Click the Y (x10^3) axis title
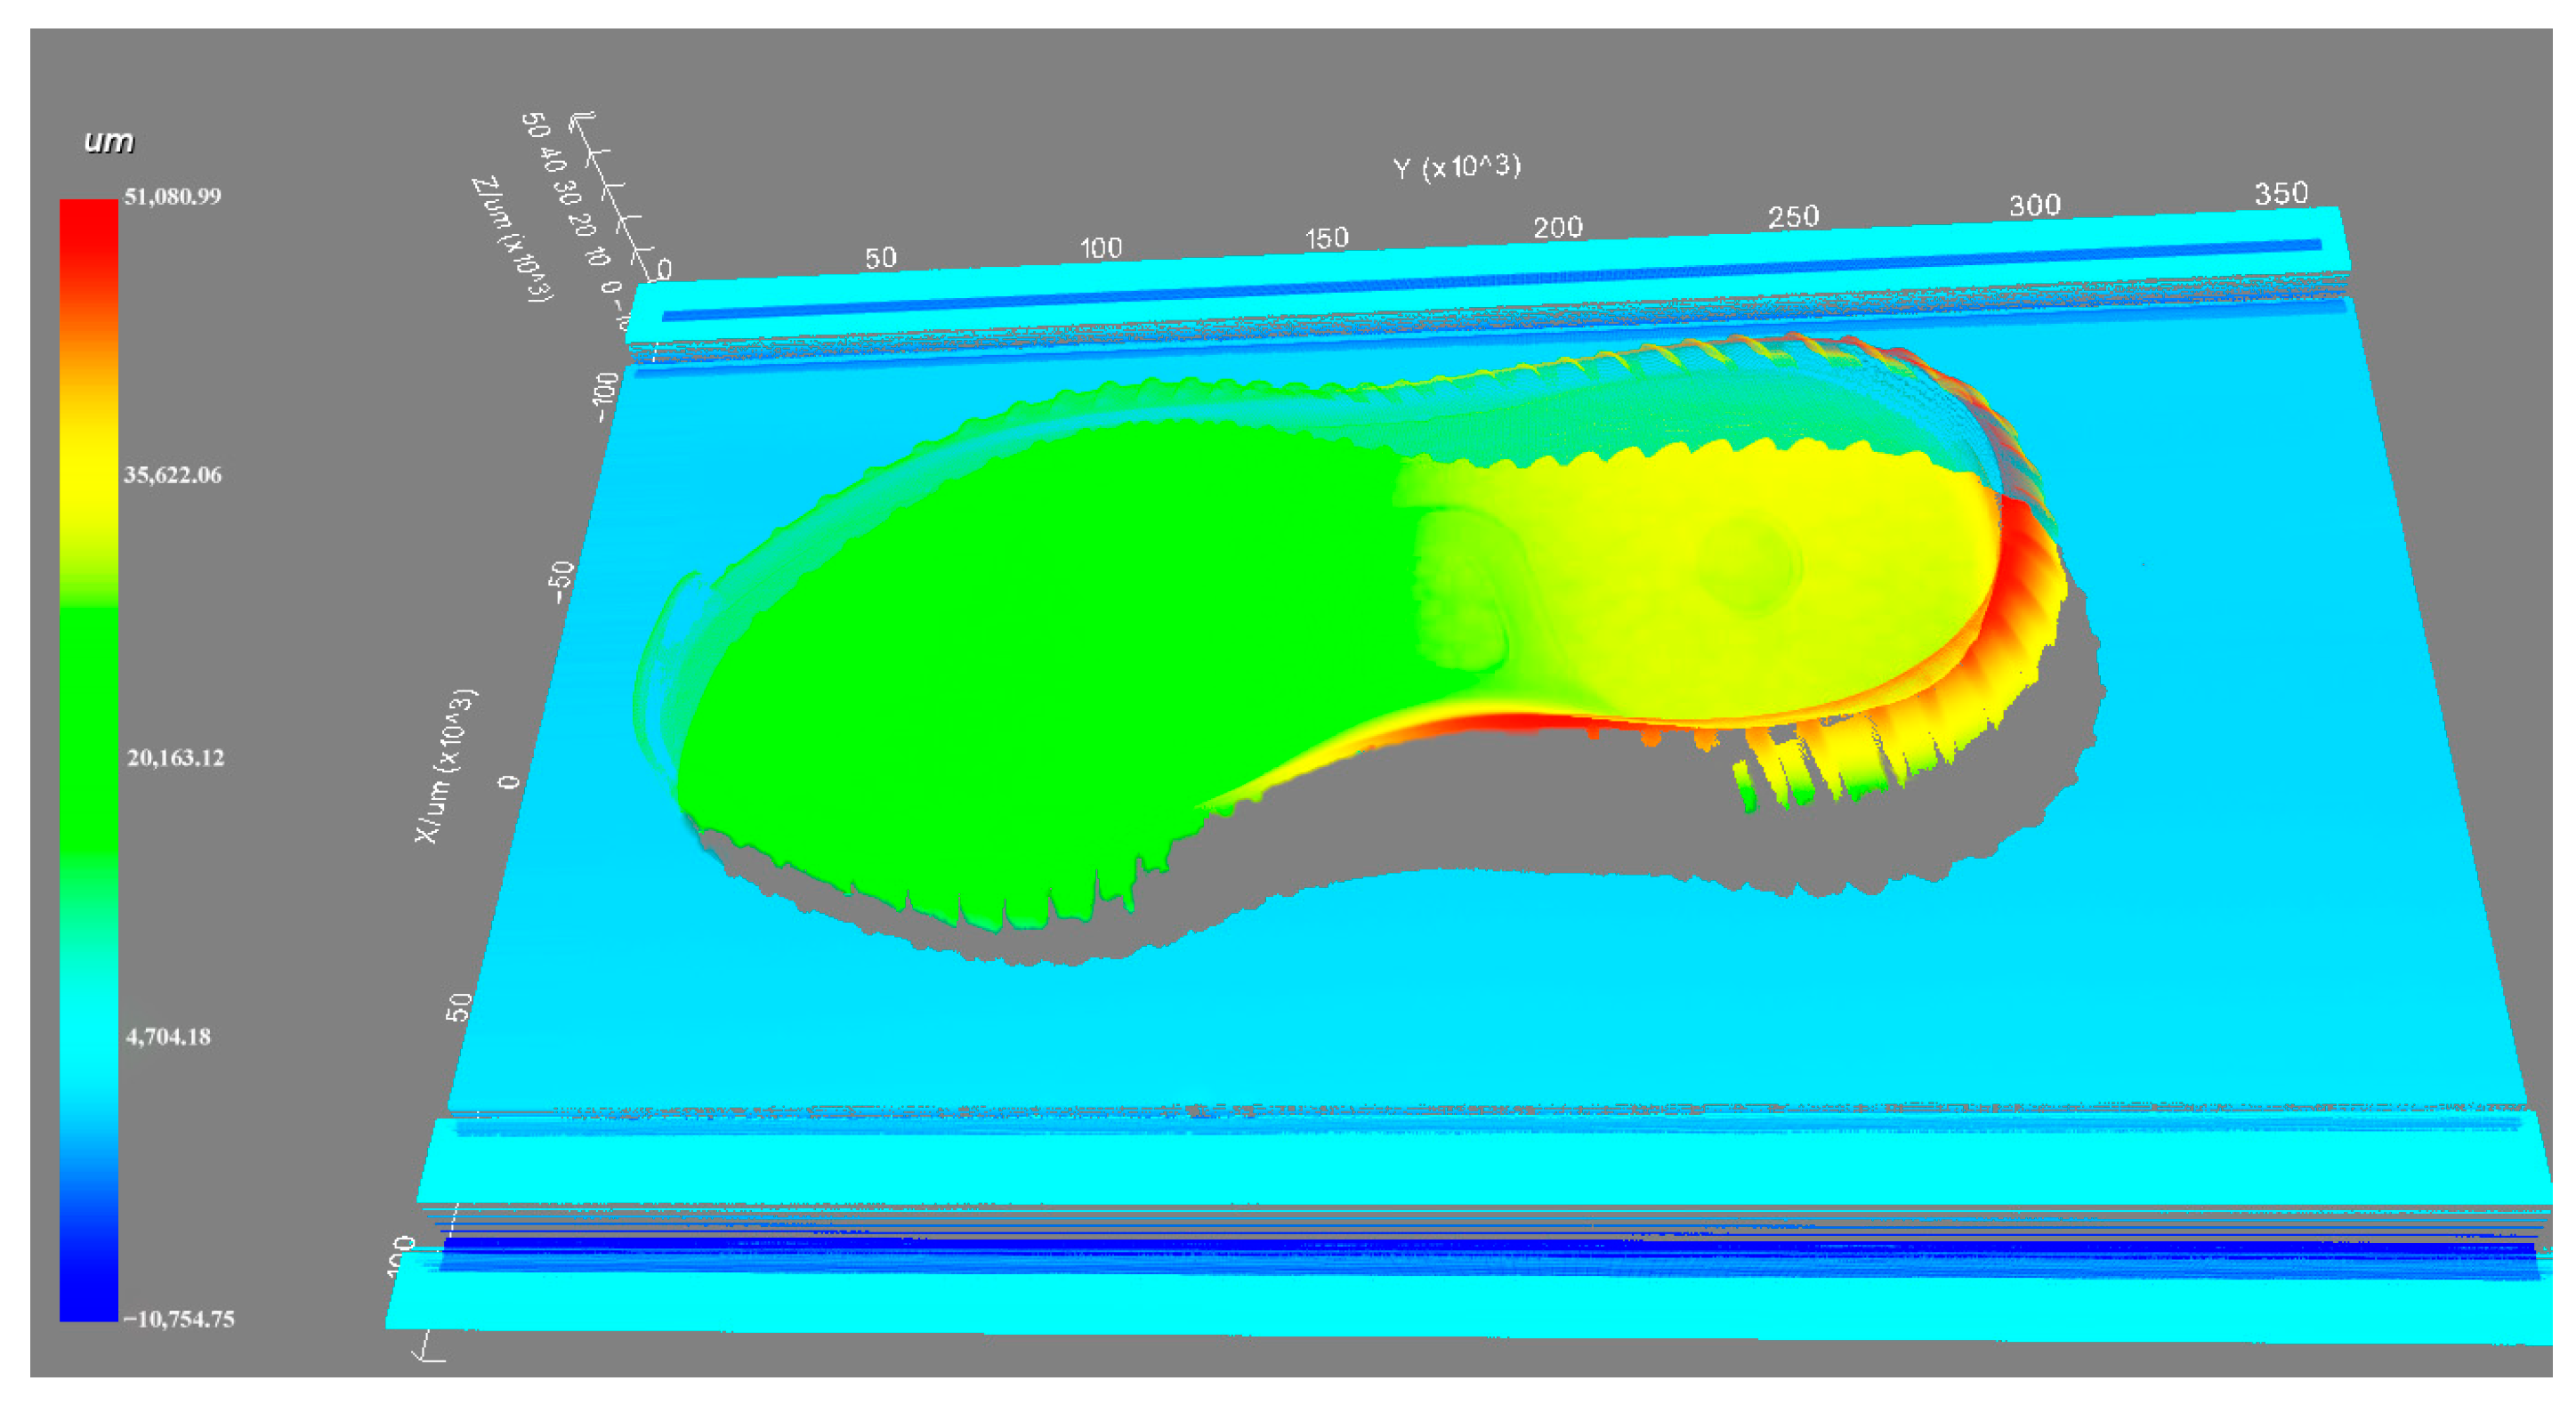The height and width of the screenshot is (1405, 2576). 1457,167
